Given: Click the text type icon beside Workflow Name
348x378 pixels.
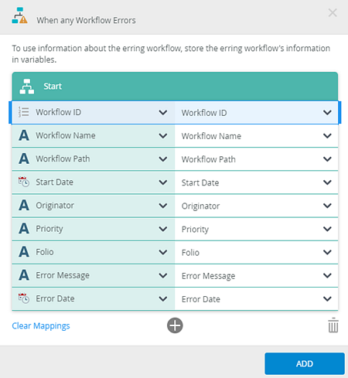Looking at the screenshot, I should pyautogui.click(x=24, y=135).
